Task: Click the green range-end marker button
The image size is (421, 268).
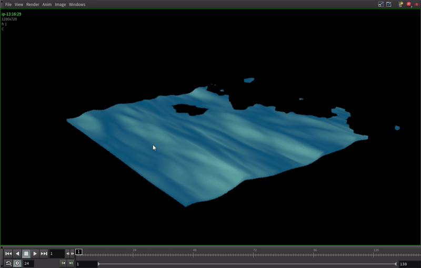Action: (x=71, y=263)
